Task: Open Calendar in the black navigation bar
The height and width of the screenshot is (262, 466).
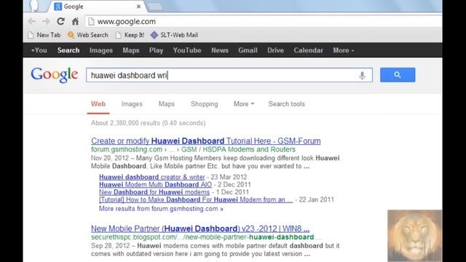Action: click(309, 50)
